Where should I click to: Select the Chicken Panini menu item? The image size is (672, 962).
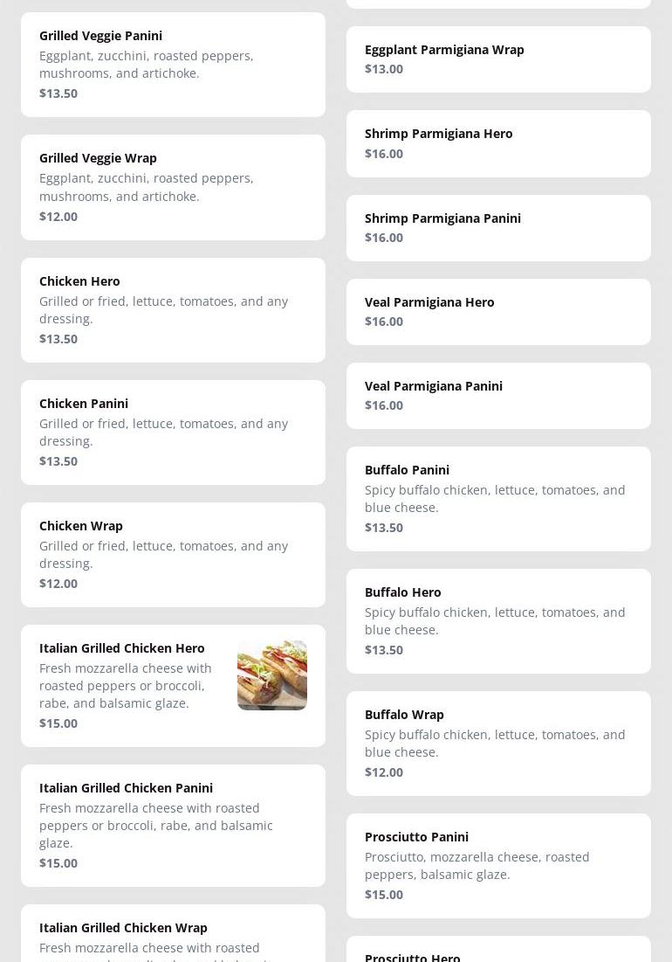click(x=173, y=432)
